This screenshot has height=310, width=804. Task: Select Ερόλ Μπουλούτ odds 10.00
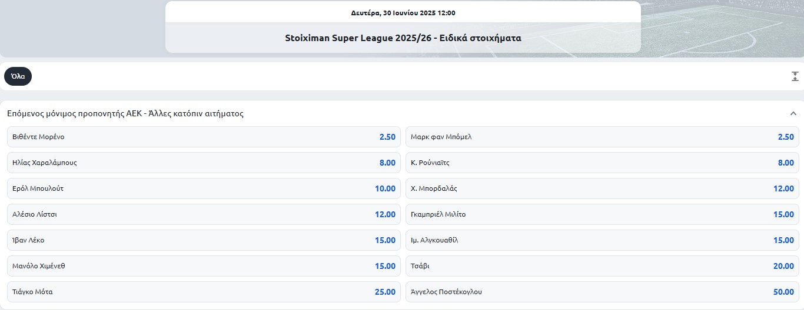pos(204,188)
